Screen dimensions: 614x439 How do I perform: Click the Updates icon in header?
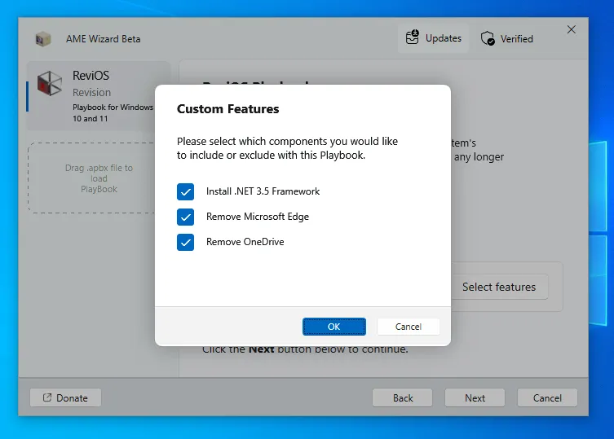412,37
